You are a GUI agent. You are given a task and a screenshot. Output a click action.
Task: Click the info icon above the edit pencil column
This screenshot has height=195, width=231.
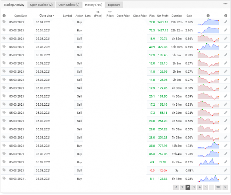tap(226, 16)
